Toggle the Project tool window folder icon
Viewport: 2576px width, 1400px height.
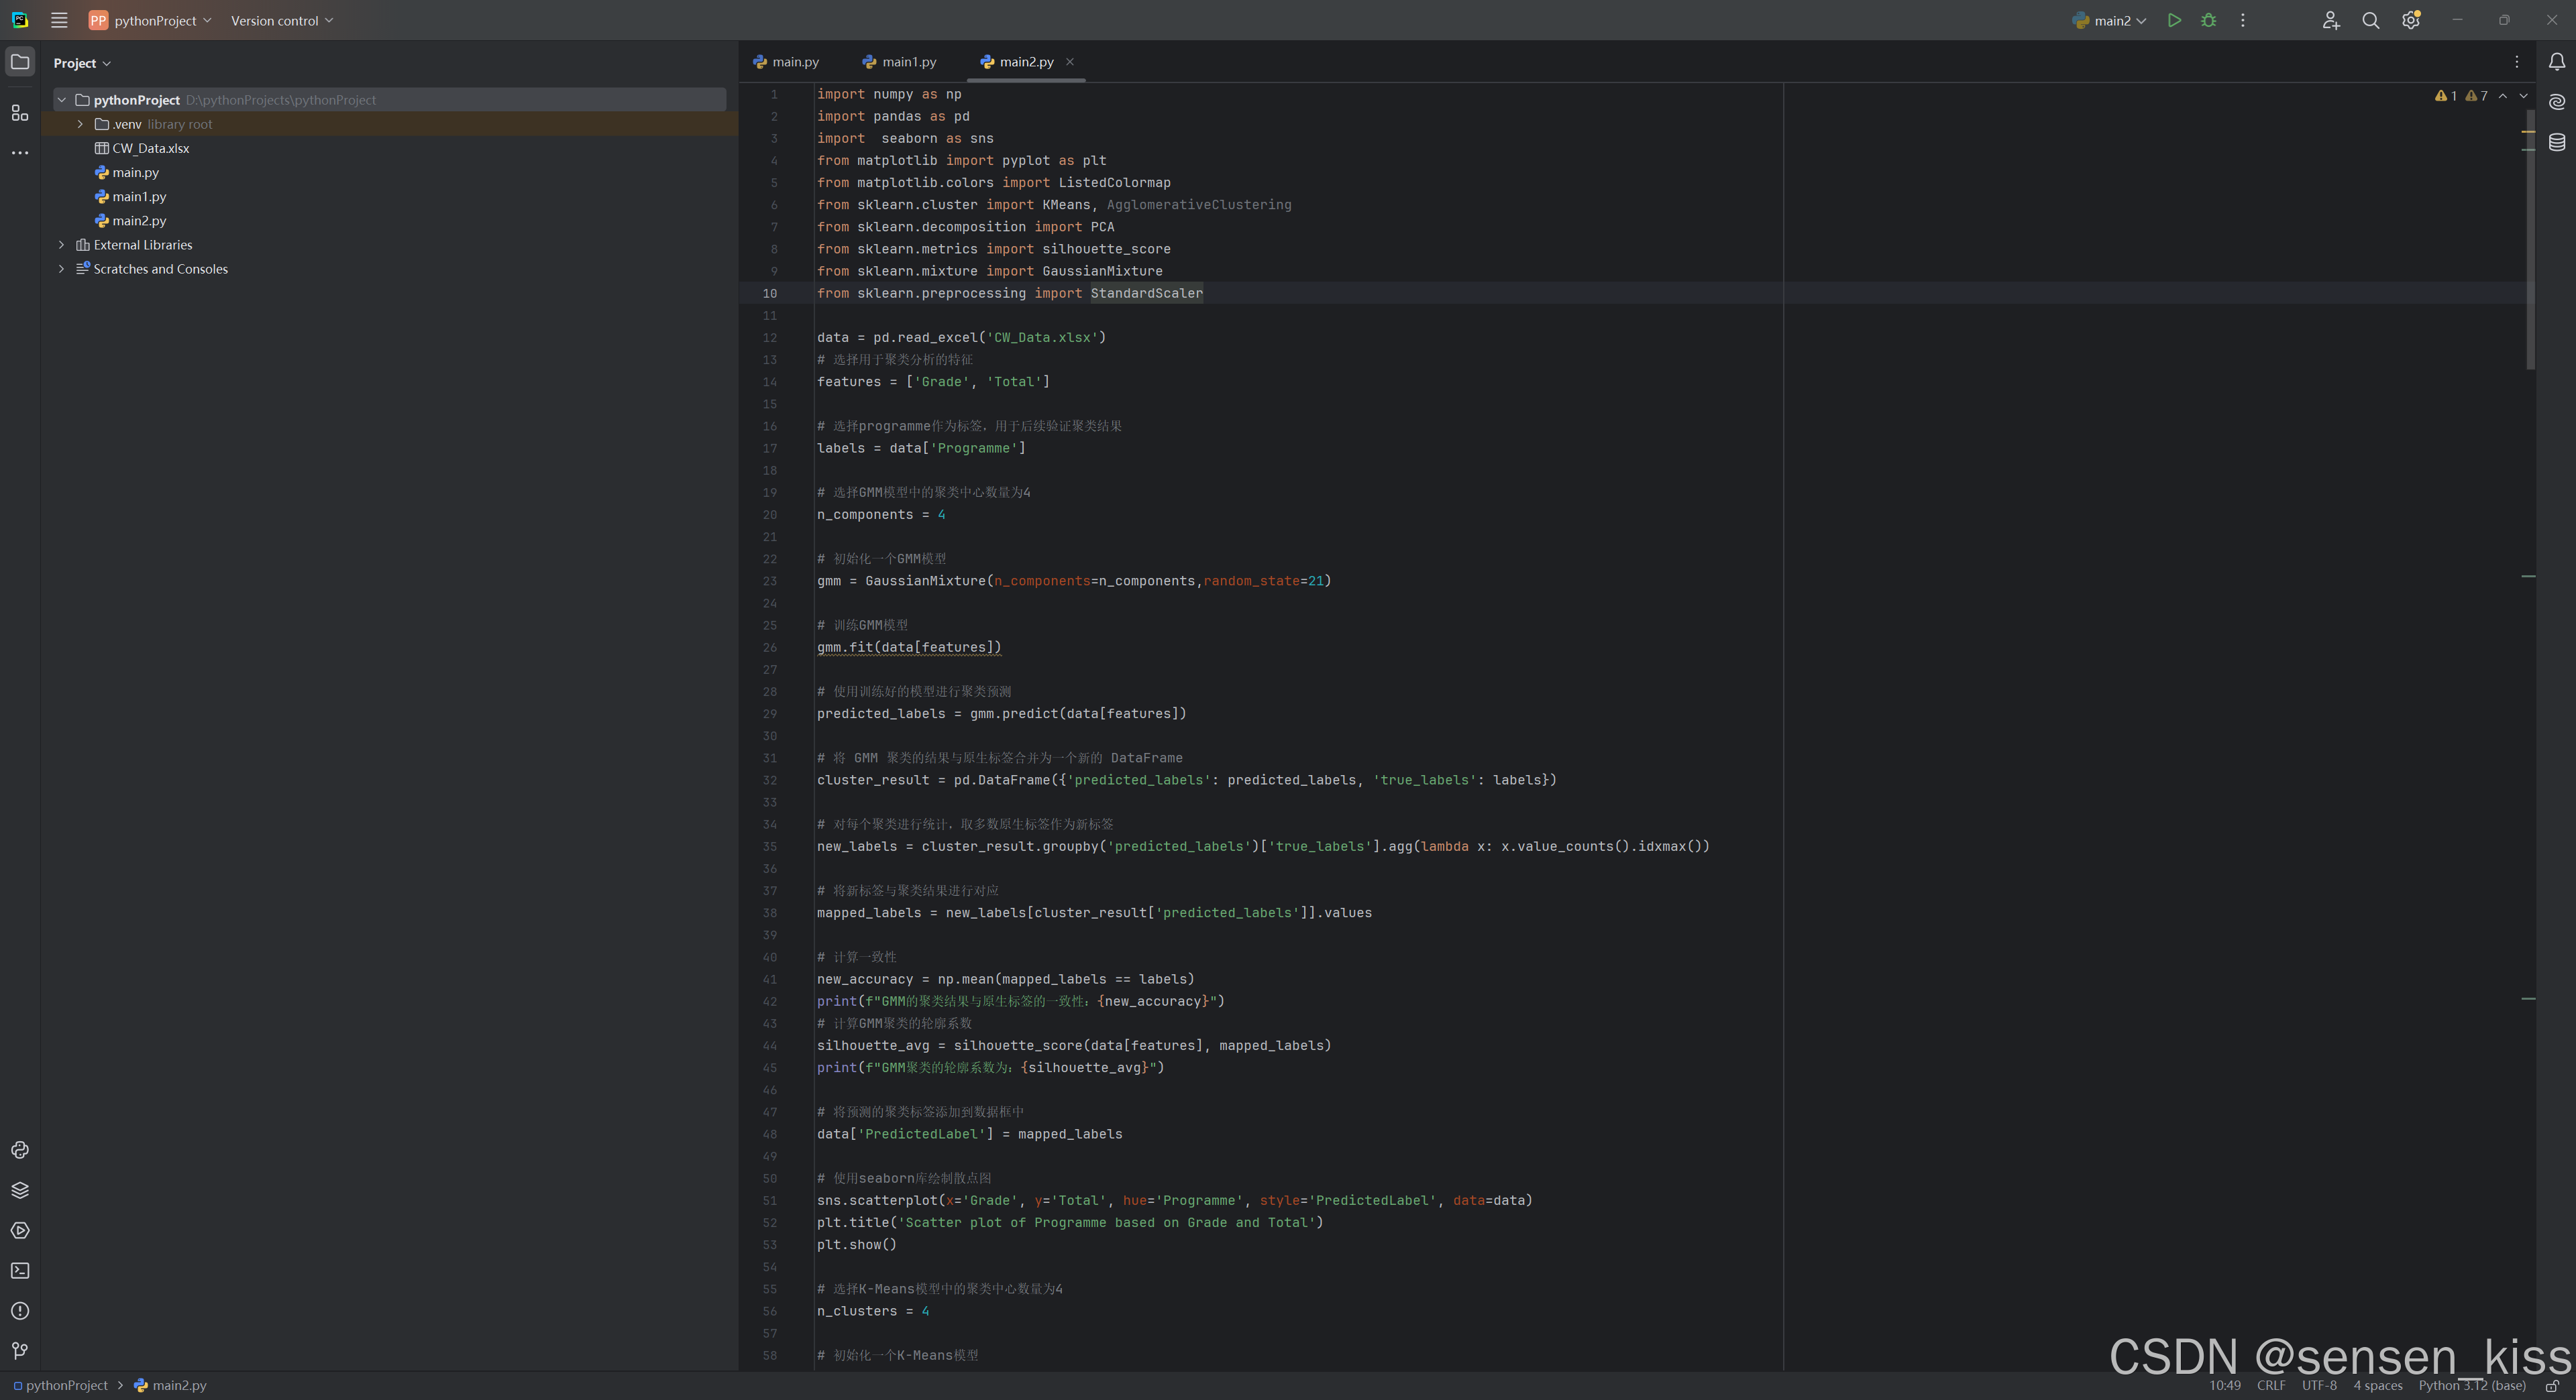click(x=20, y=62)
